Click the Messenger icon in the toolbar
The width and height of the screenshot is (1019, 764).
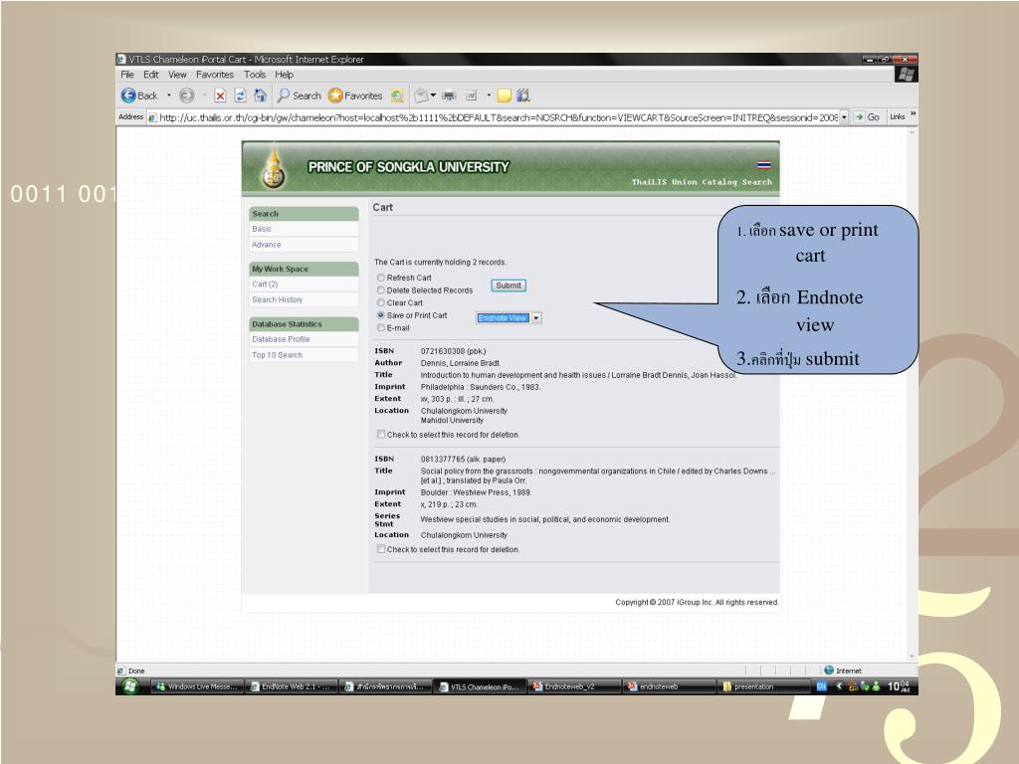pyautogui.click(x=523, y=95)
